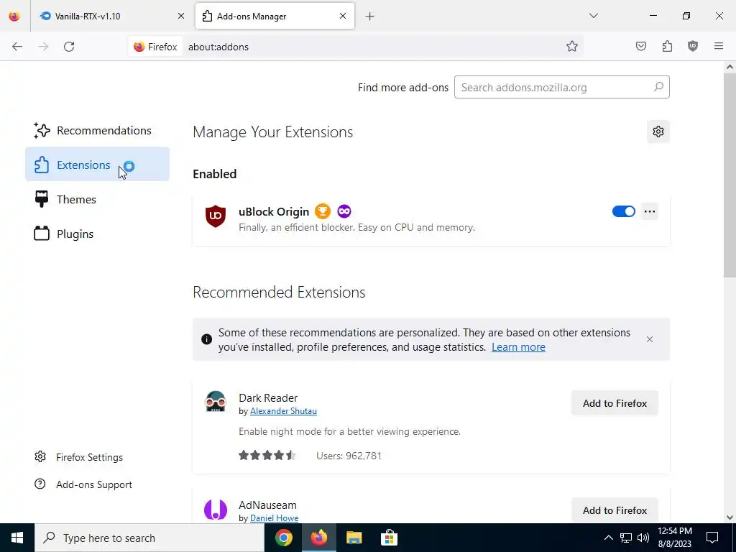
Task: Click the search magnifier in add-ons search
Action: pos(658,87)
